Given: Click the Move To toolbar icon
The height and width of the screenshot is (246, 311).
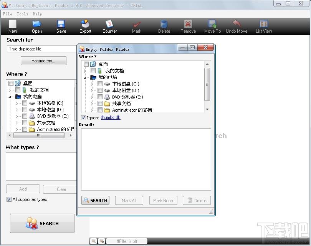Looking at the screenshot, I should [x=212, y=24].
